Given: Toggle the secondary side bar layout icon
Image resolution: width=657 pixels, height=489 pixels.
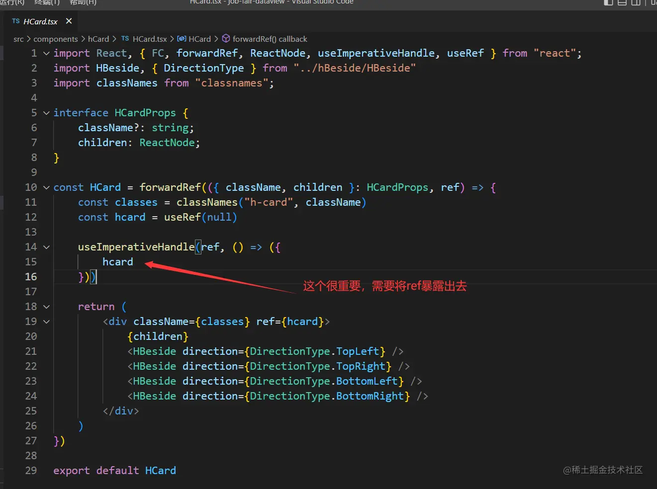Looking at the screenshot, I should pyautogui.click(x=636, y=2).
